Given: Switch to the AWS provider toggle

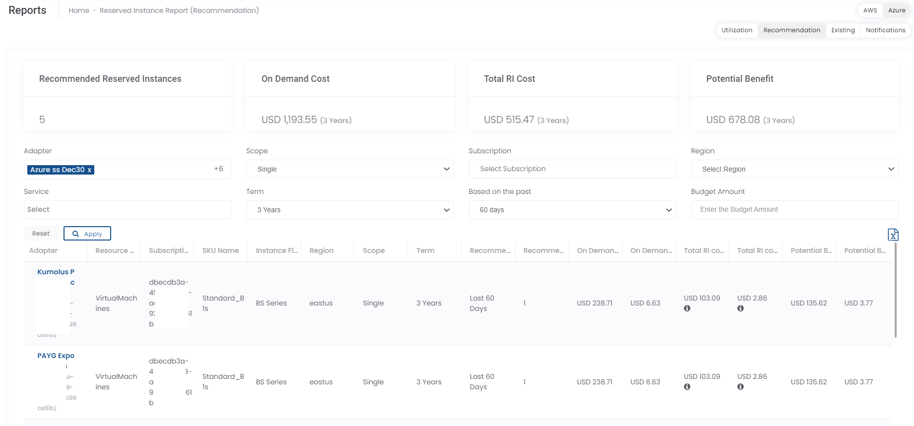Looking at the screenshot, I should pyautogui.click(x=870, y=10).
